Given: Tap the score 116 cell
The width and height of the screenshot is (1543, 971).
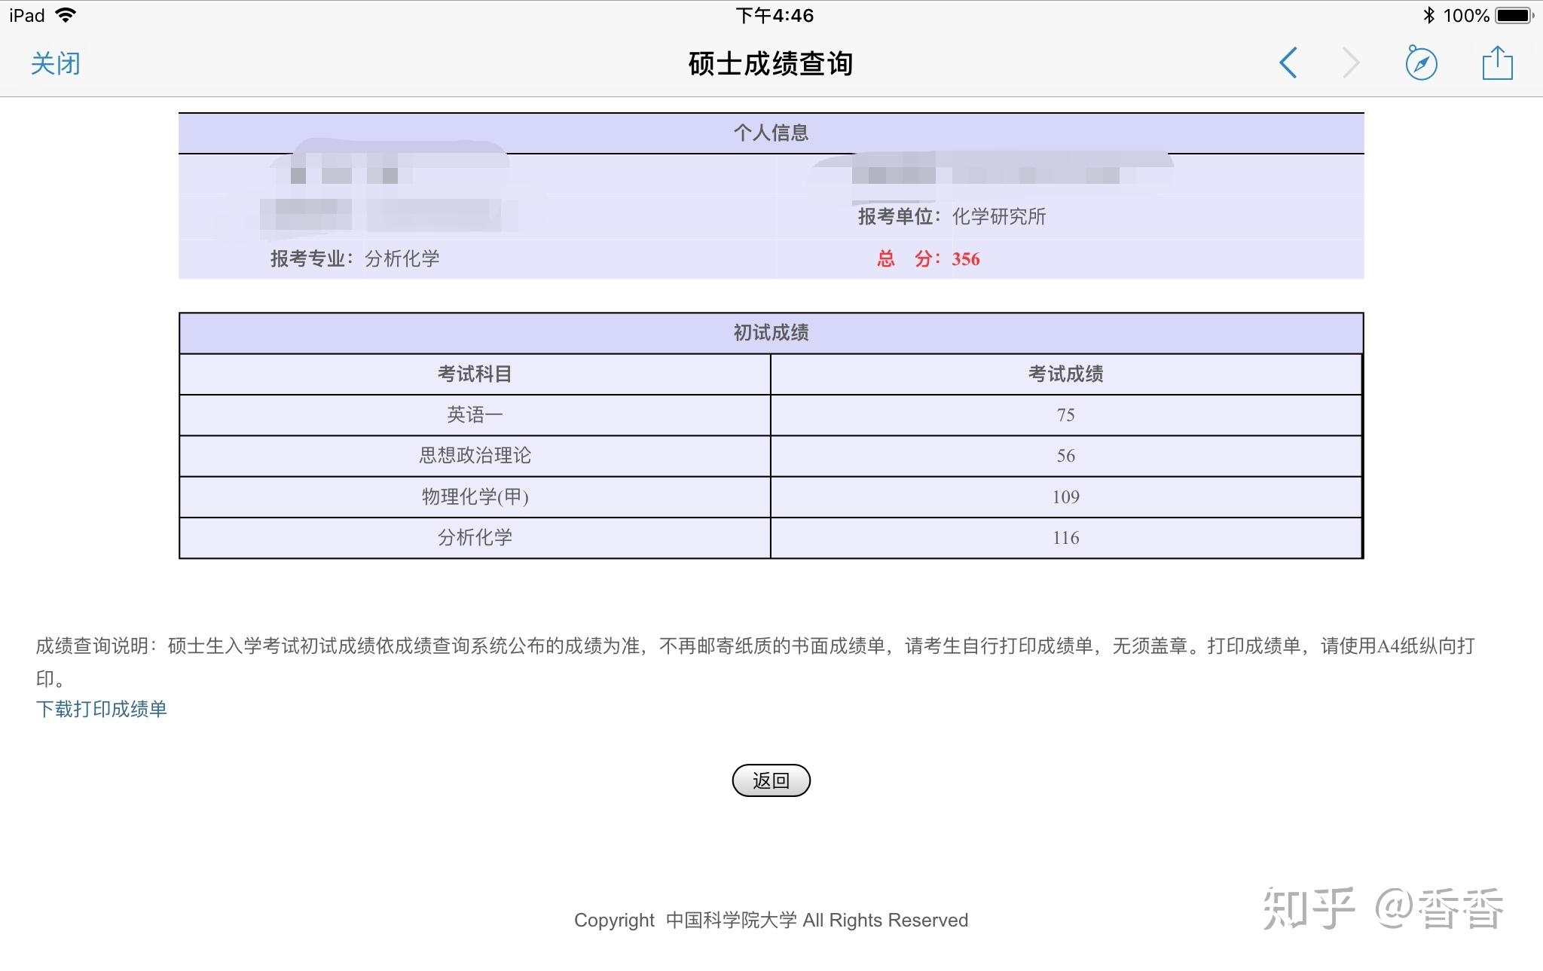Looking at the screenshot, I should point(1065,538).
